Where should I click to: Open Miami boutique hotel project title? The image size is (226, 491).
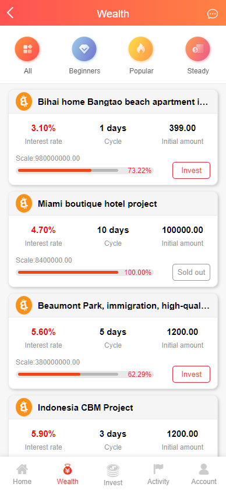97,204
